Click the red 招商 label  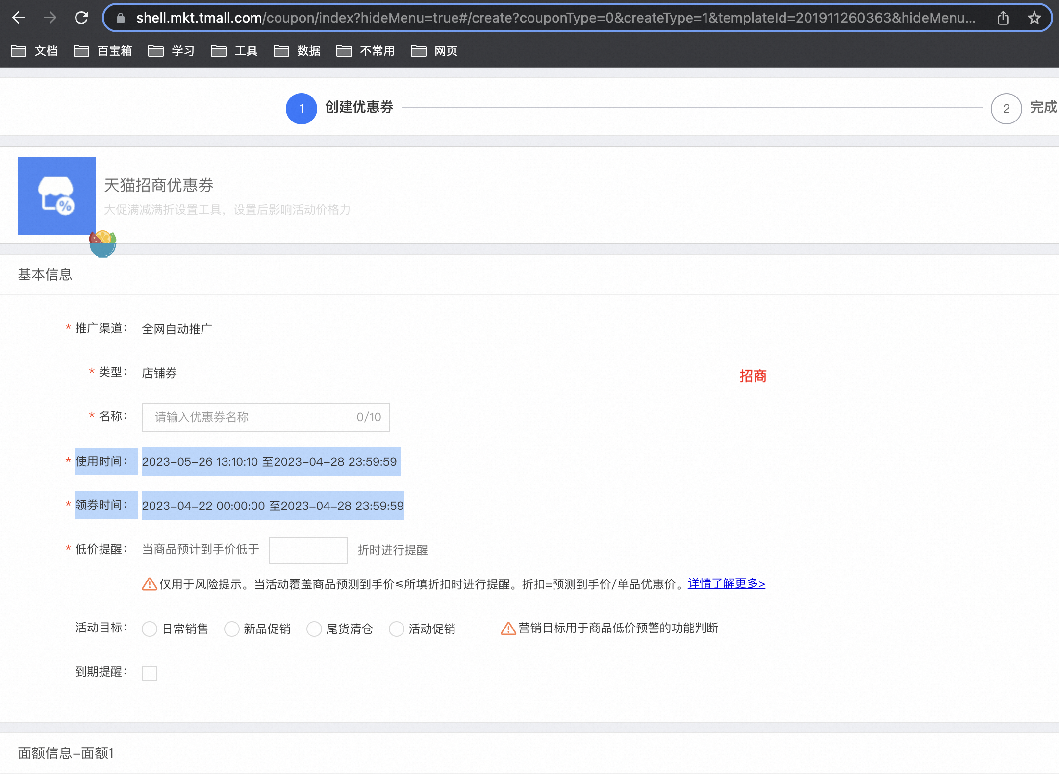[753, 376]
